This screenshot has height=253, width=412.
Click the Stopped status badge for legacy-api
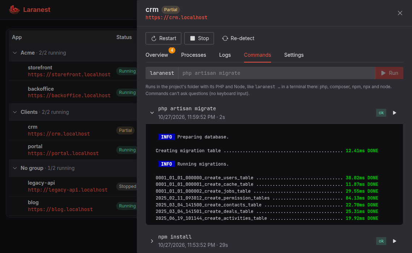(127, 186)
